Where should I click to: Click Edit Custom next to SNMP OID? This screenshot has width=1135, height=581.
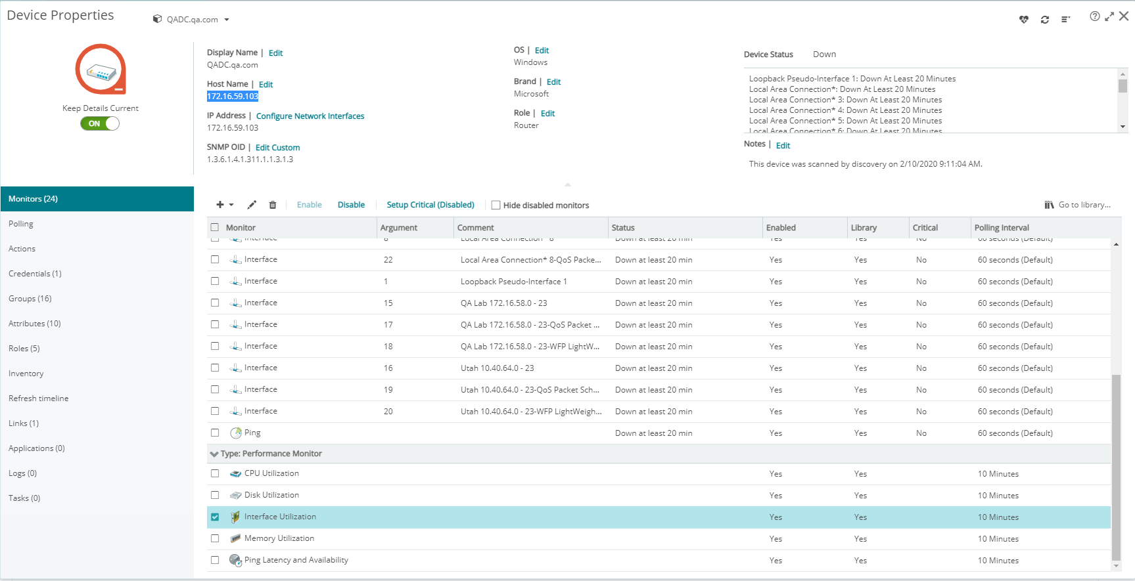pyautogui.click(x=277, y=148)
